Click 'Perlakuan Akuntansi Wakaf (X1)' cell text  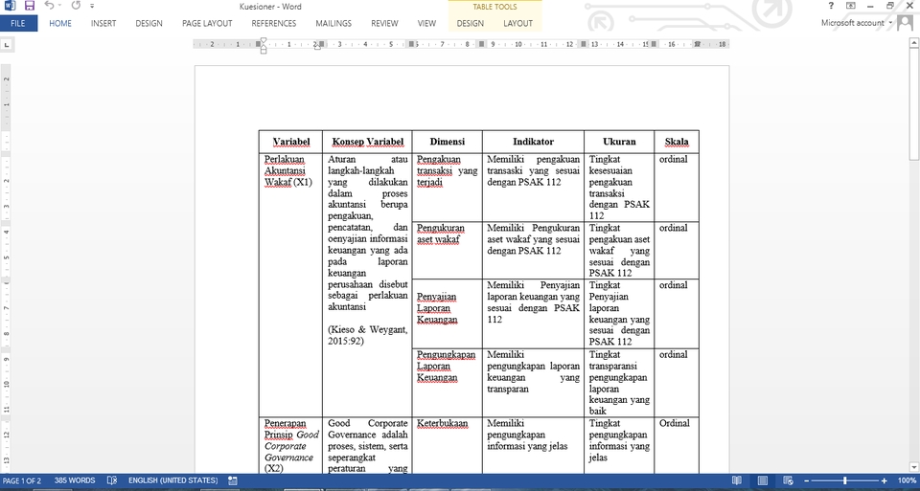coord(288,170)
